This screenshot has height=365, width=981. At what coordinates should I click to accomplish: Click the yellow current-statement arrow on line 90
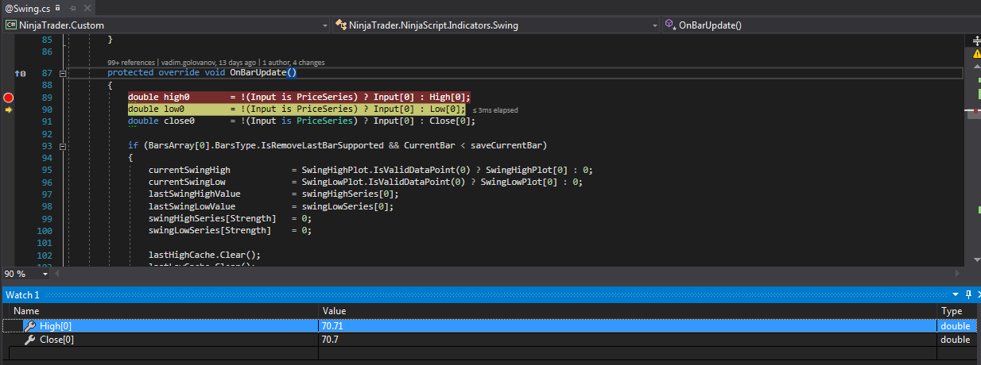(x=9, y=109)
